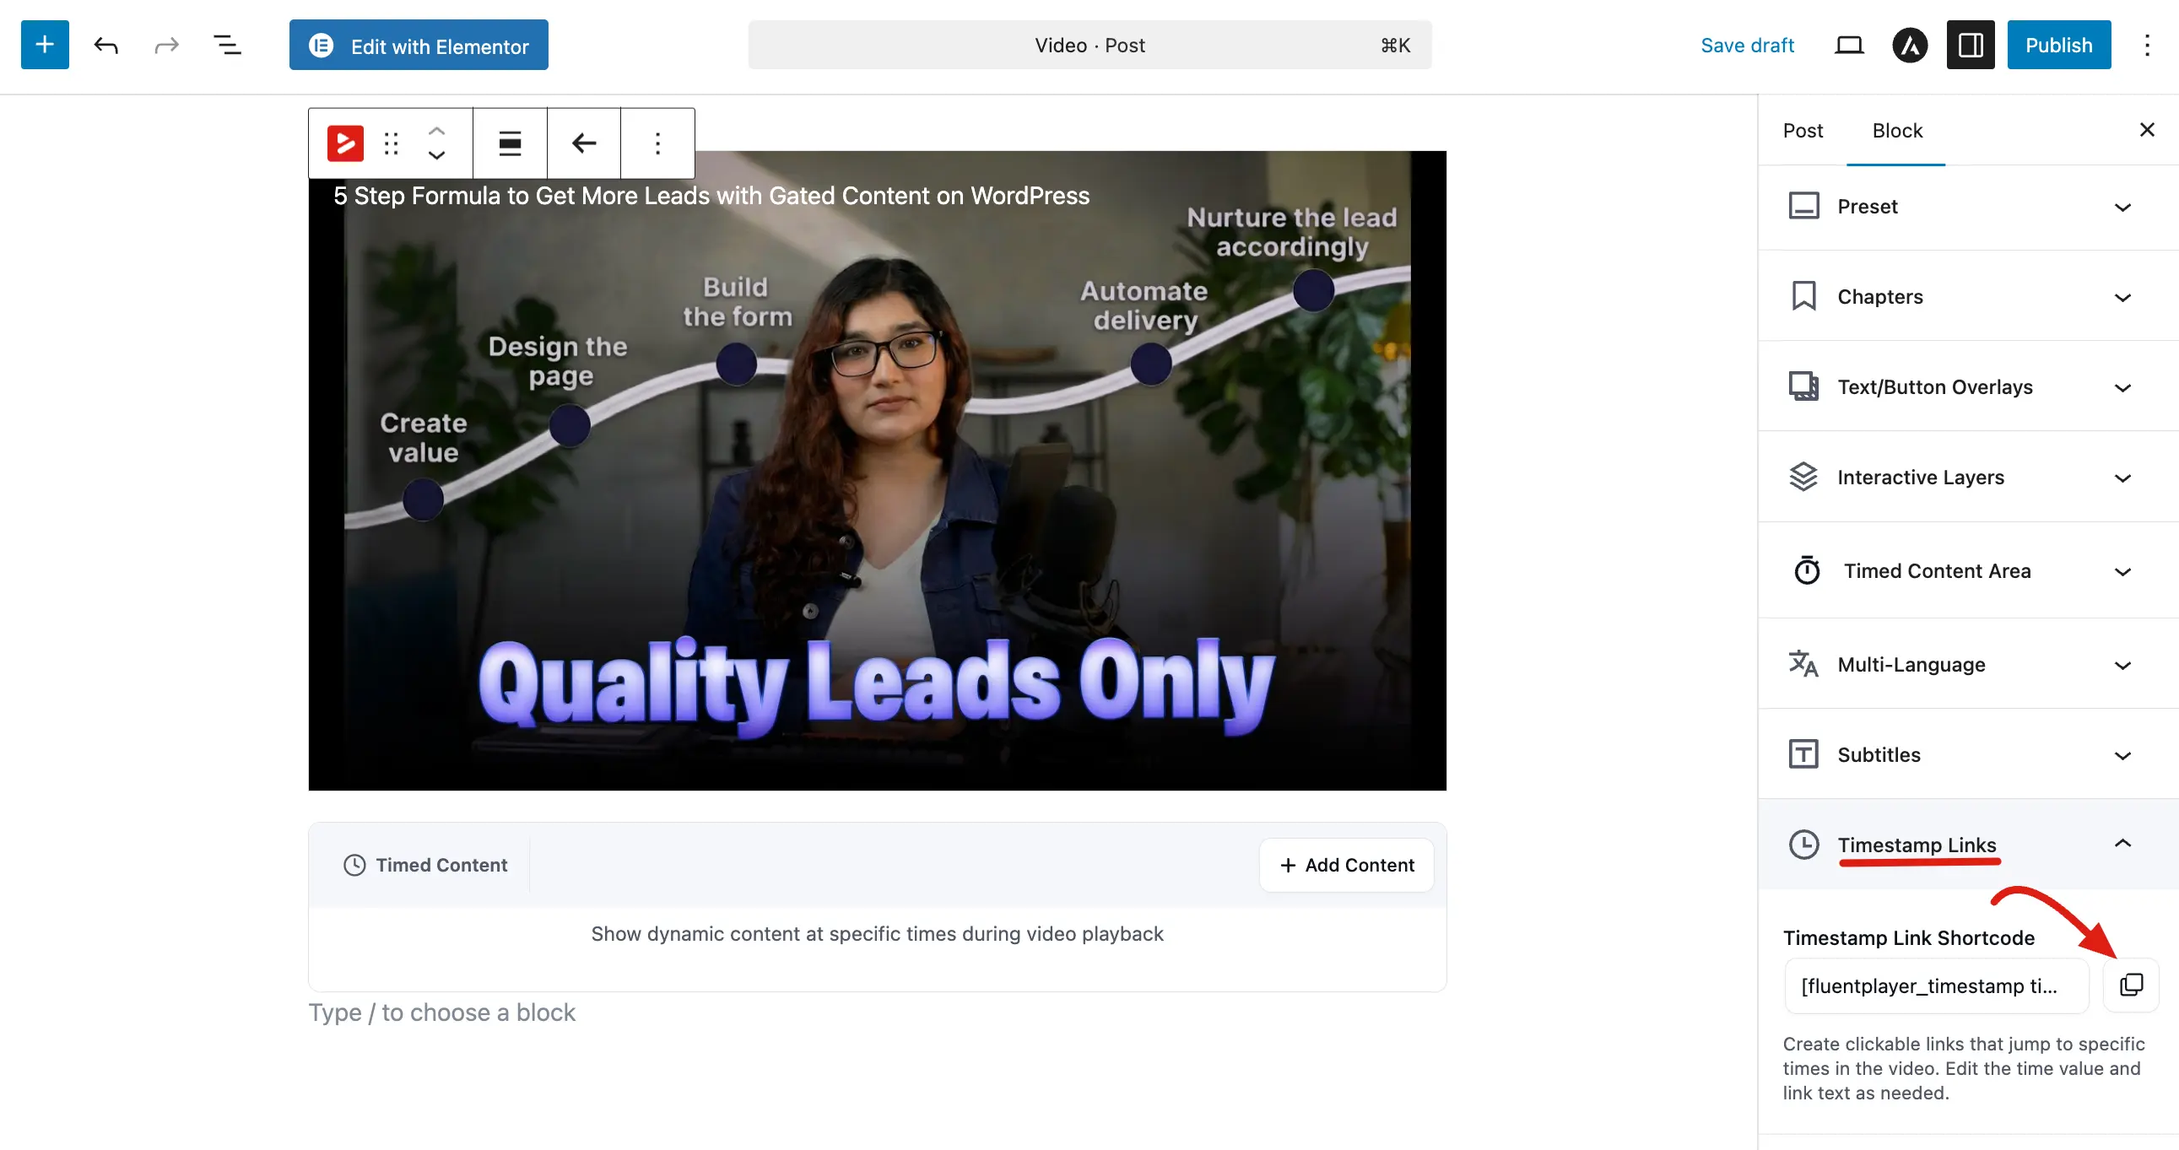Screen dimensions: 2179x1150
Task: Click the Chapters bookmark icon
Action: point(1803,296)
